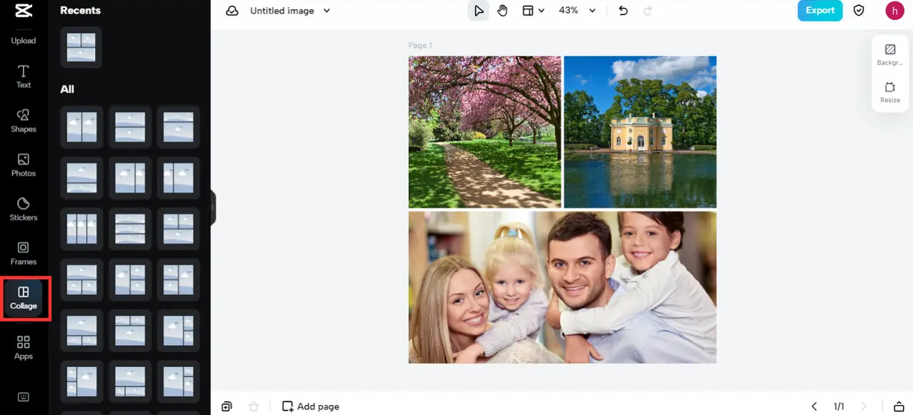
Task: Select the pointer select tool
Action: pyautogui.click(x=478, y=11)
